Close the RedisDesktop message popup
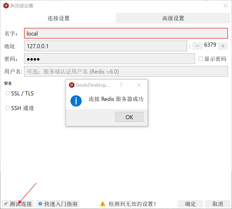232x209 pixels. click(x=139, y=85)
